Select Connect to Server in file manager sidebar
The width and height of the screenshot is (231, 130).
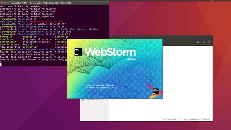coord(95,99)
